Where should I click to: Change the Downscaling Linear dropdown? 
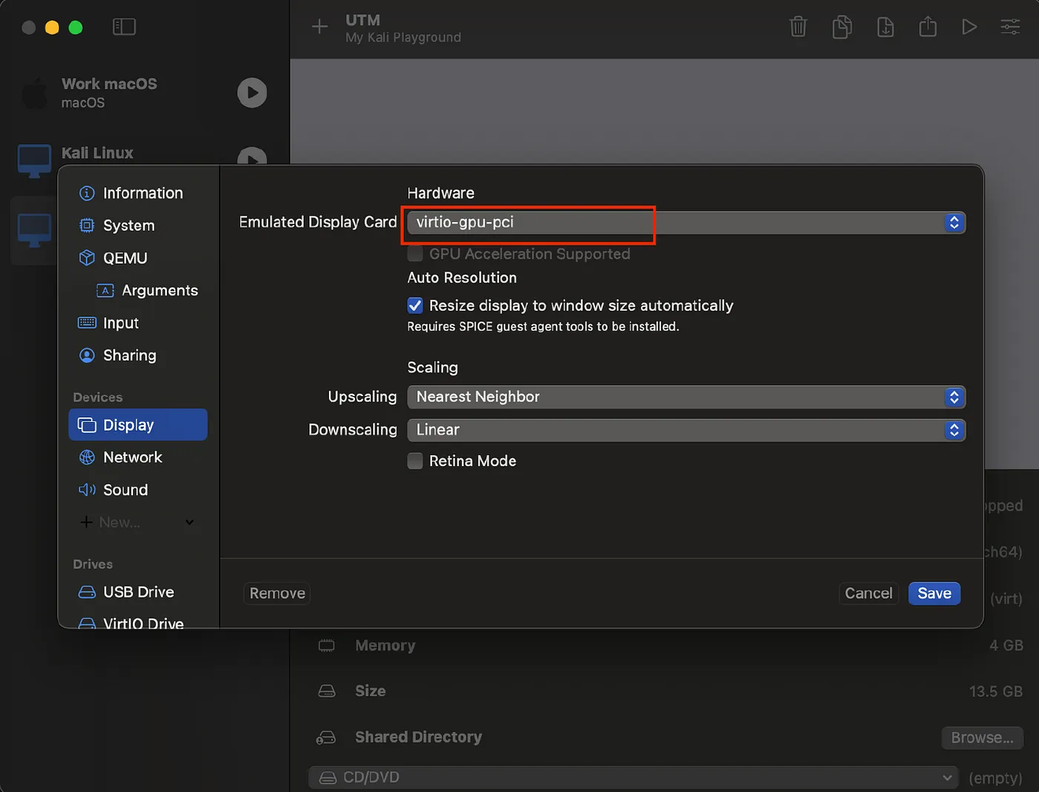pos(685,430)
